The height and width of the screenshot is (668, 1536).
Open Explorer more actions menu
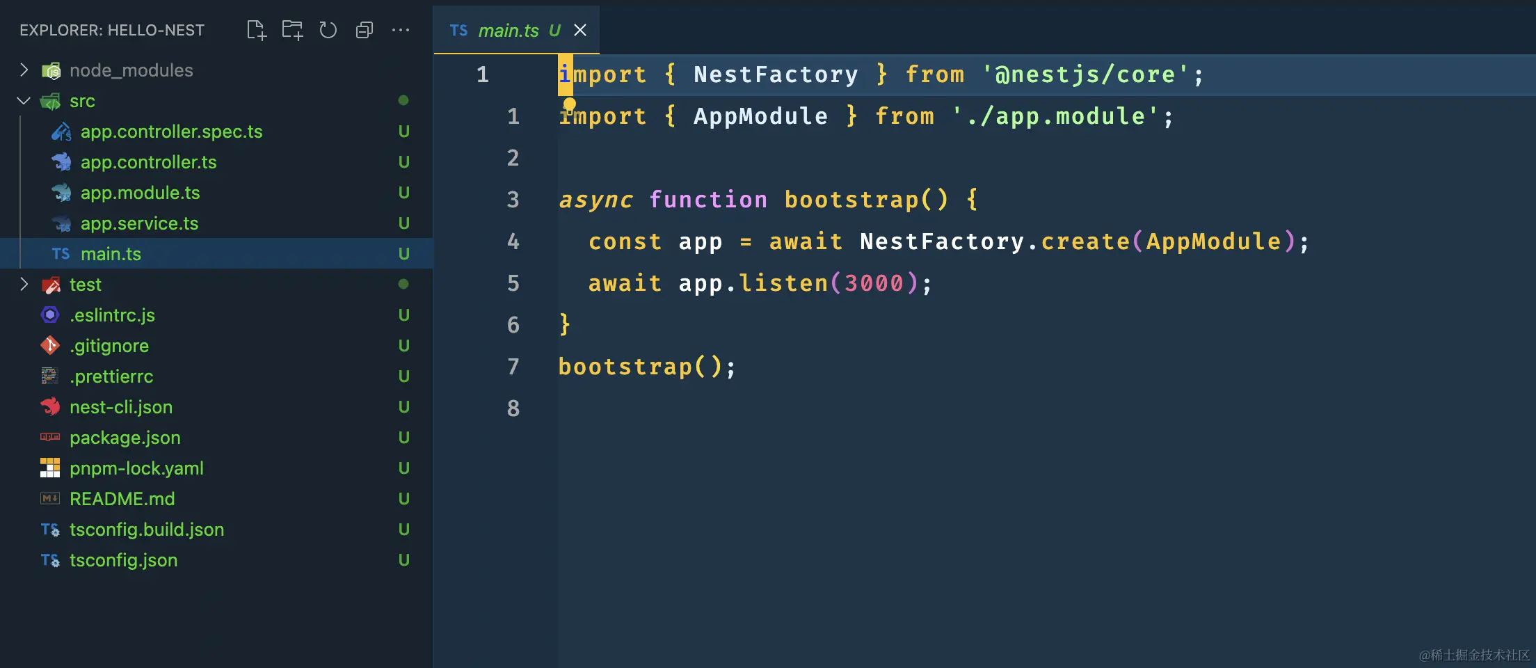click(x=401, y=30)
